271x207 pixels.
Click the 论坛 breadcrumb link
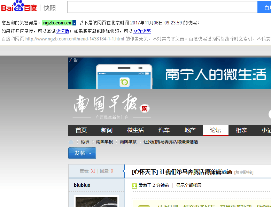(85, 142)
